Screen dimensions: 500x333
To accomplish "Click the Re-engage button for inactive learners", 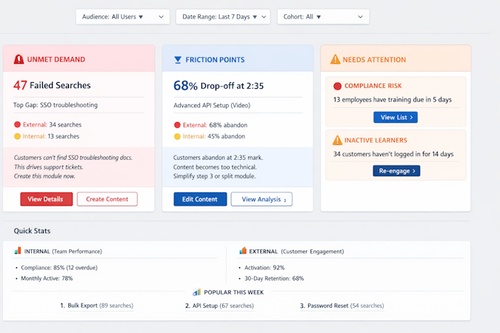I will tap(396, 171).
